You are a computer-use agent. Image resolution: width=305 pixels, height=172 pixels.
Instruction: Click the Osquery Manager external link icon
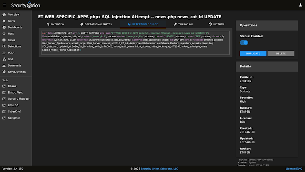4,99
